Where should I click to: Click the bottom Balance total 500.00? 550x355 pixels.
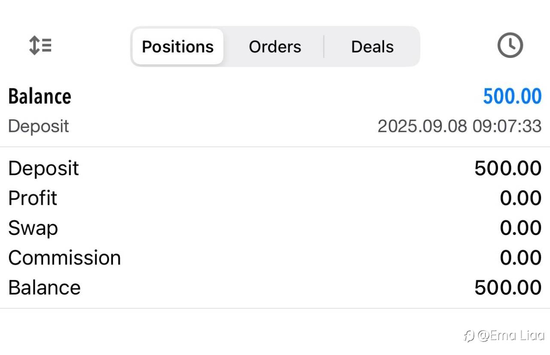tap(507, 288)
